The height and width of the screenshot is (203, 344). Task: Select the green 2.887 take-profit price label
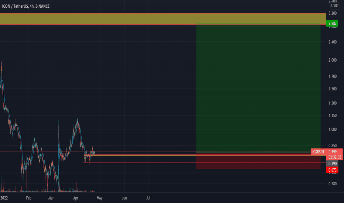point(332,23)
